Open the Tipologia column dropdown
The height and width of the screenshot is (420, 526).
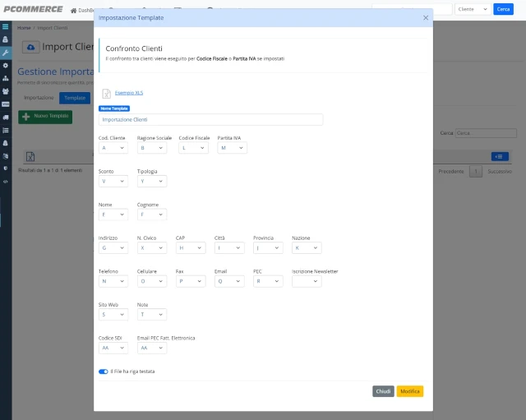pyautogui.click(x=151, y=181)
